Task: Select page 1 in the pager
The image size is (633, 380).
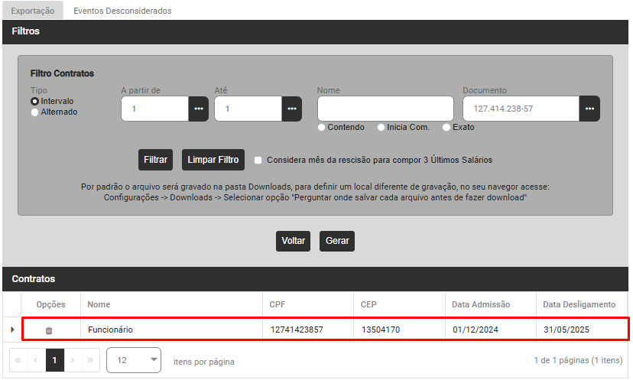Action: [x=54, y=360]
